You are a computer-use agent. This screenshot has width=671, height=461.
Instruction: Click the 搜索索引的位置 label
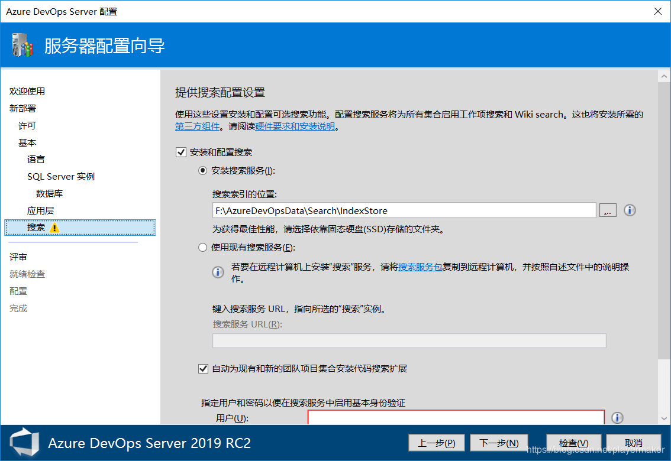(244, 194)
